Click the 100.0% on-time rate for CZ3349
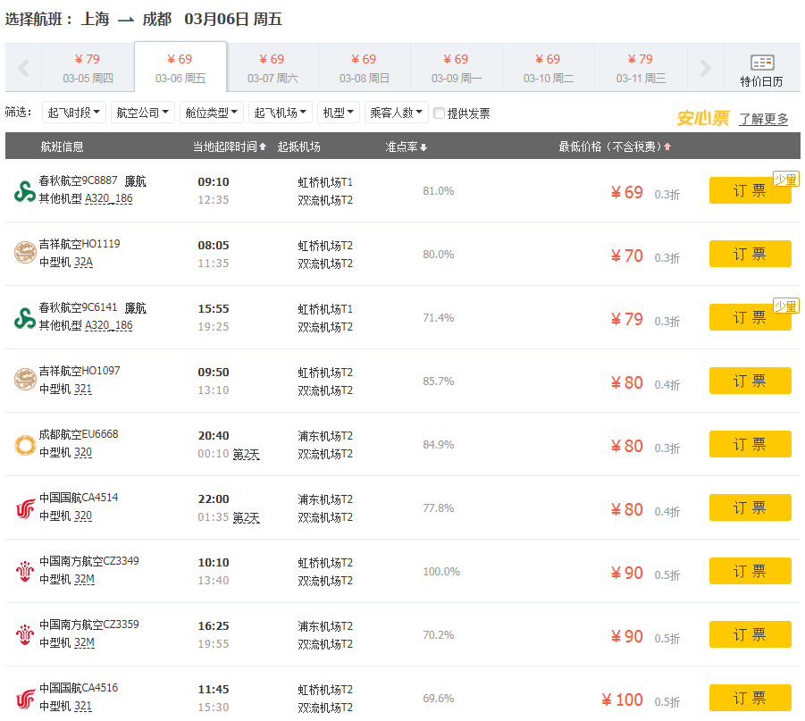Viewport: 805px width, 721px height. coord(441,572)
